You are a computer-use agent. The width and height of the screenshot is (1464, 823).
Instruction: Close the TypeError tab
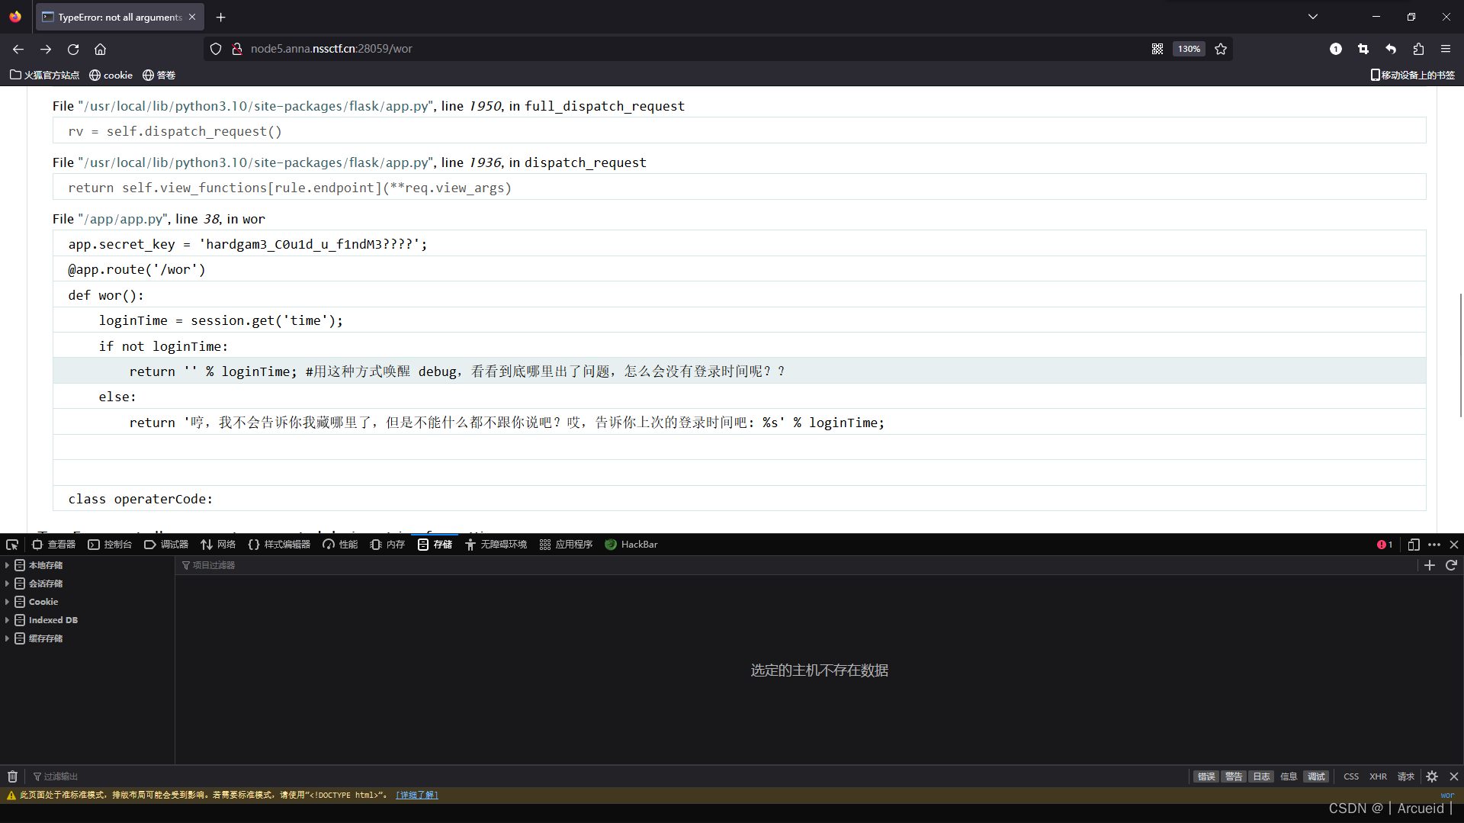click(x=192, y=17)
